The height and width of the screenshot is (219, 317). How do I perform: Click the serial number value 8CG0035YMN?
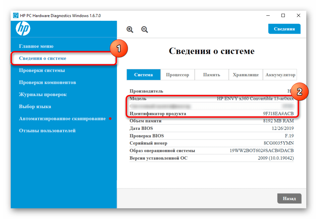coord(278,143)
